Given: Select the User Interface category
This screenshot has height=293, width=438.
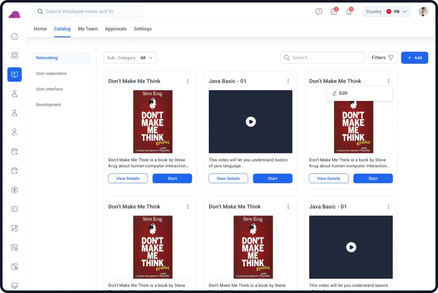Looking at the screenshot, I should [x=49, y=89].
